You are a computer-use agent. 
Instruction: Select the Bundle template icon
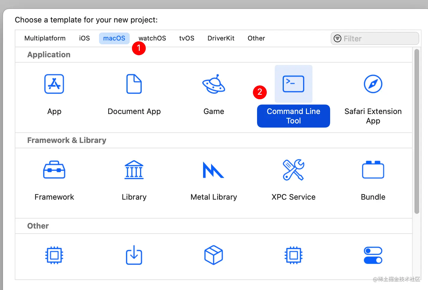click(x=373, y=170)
